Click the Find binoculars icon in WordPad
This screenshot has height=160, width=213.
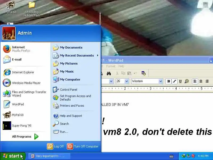[109, 74]
